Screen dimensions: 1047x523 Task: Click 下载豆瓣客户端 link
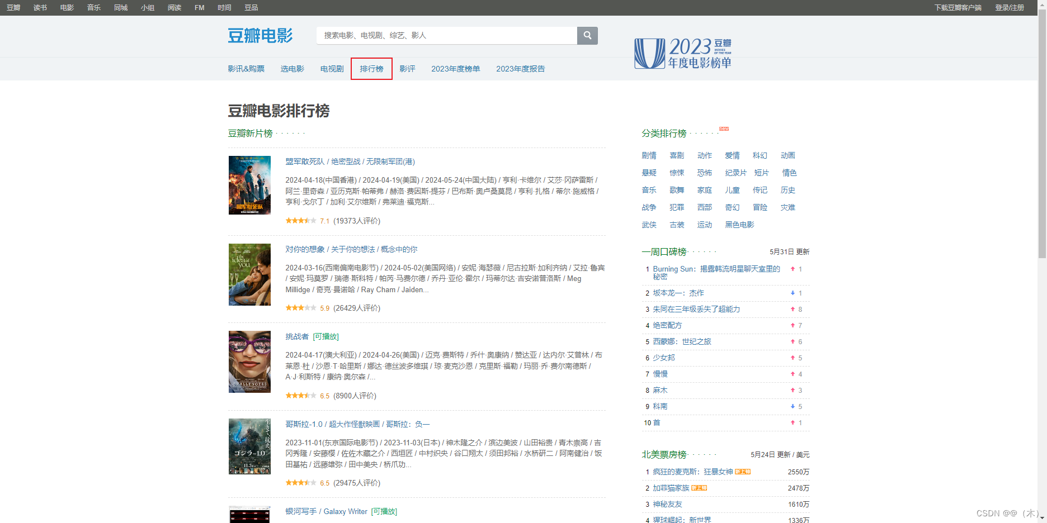(958, 8)
